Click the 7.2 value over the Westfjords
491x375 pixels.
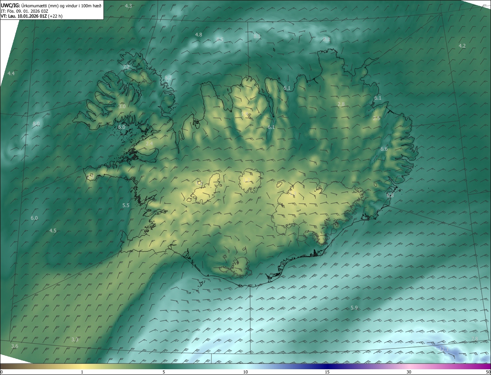coord(127,67)
